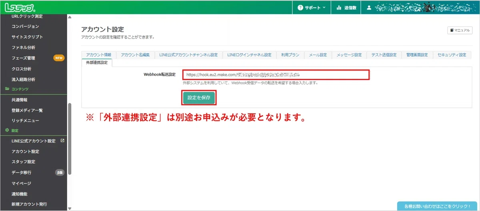Switch to the セキュリティ設定 tab
This screenshot has height=211, width=480.
pos(452,55)
